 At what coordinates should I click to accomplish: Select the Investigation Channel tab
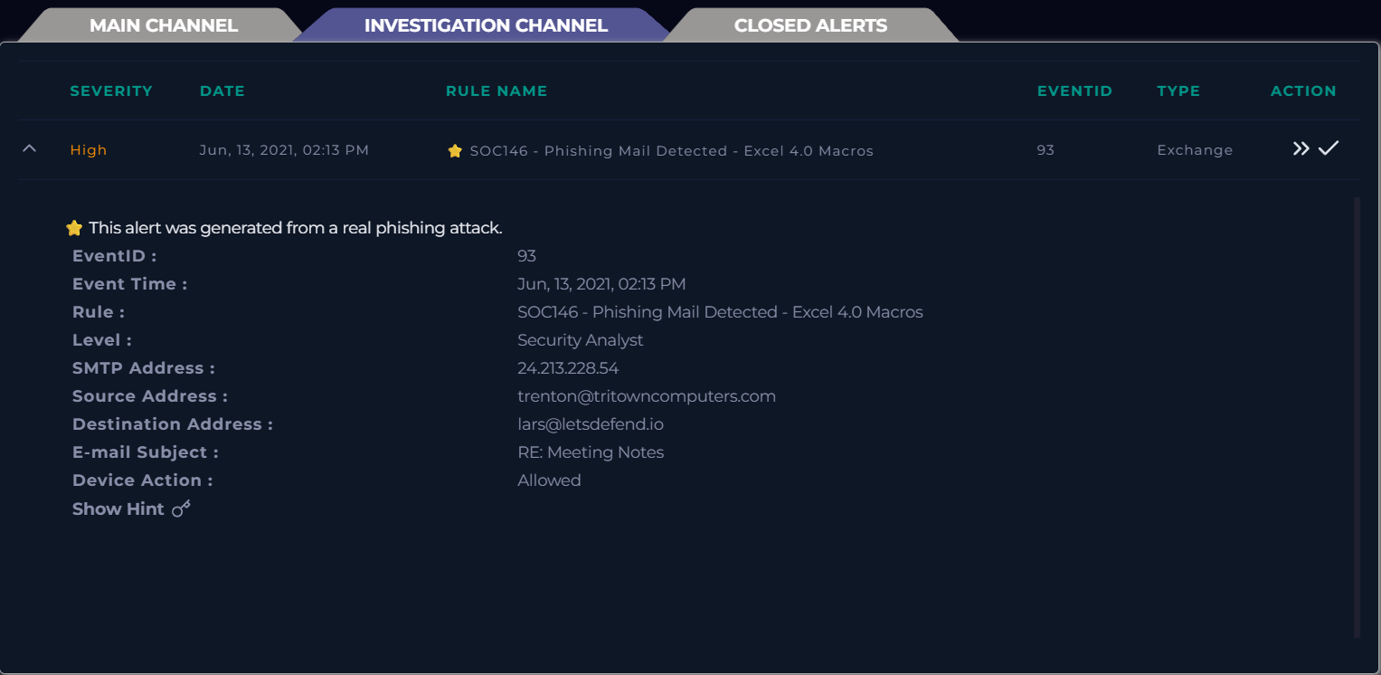[x=486, y=25]
